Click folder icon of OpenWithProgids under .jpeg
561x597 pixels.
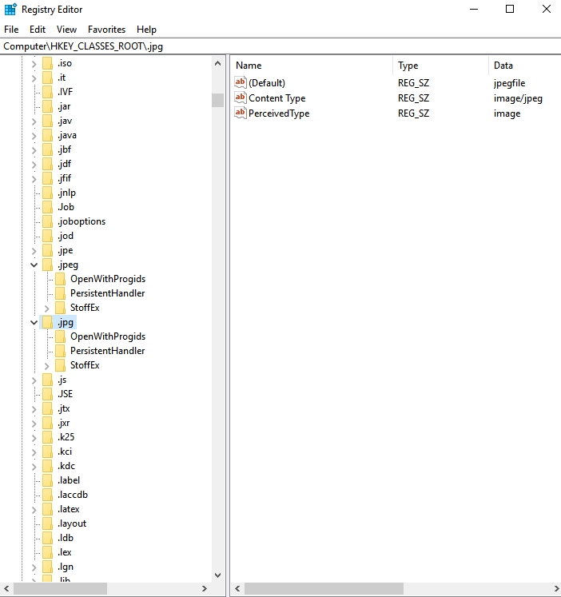coord(61,279)
